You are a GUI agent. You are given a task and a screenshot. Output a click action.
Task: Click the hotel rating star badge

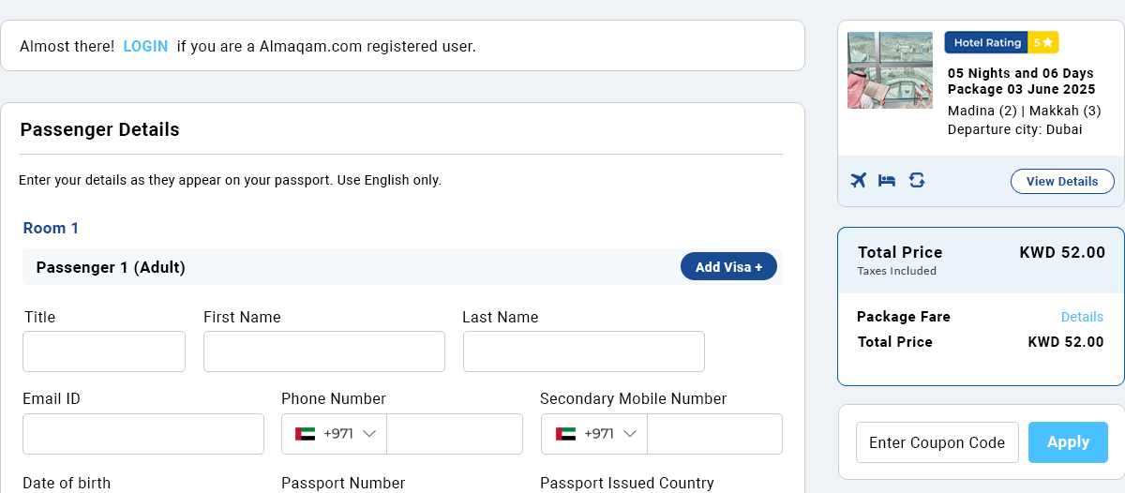point(1043,42)
